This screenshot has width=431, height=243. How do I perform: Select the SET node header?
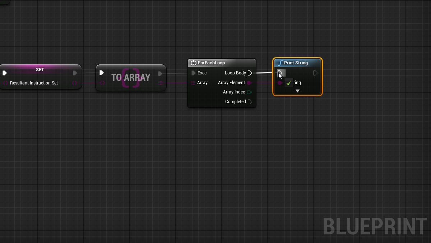pos(40,69)
